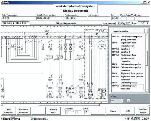
Task: Click the Add. Functions button
Action: 9,111
